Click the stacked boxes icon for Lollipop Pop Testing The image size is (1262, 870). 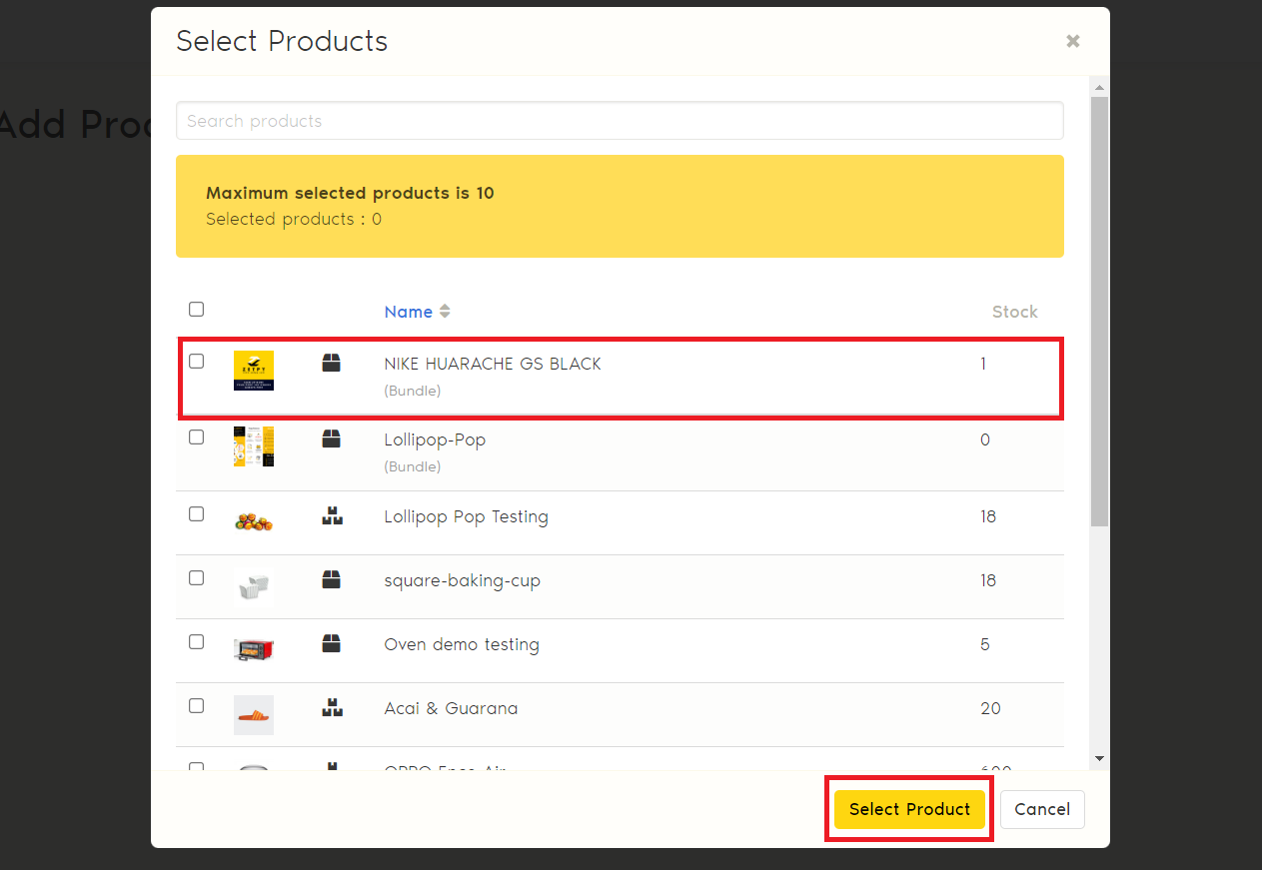pyautogui.click(x=332, y=516)
